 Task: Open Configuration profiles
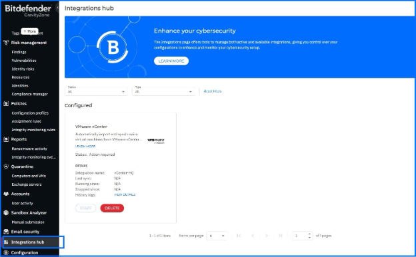pos(30,113)
